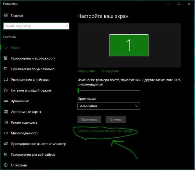Screen dimensions: 195x170
Task: Open the Режим планшета section
Action: pyautogui.click(x=24, y=122)
